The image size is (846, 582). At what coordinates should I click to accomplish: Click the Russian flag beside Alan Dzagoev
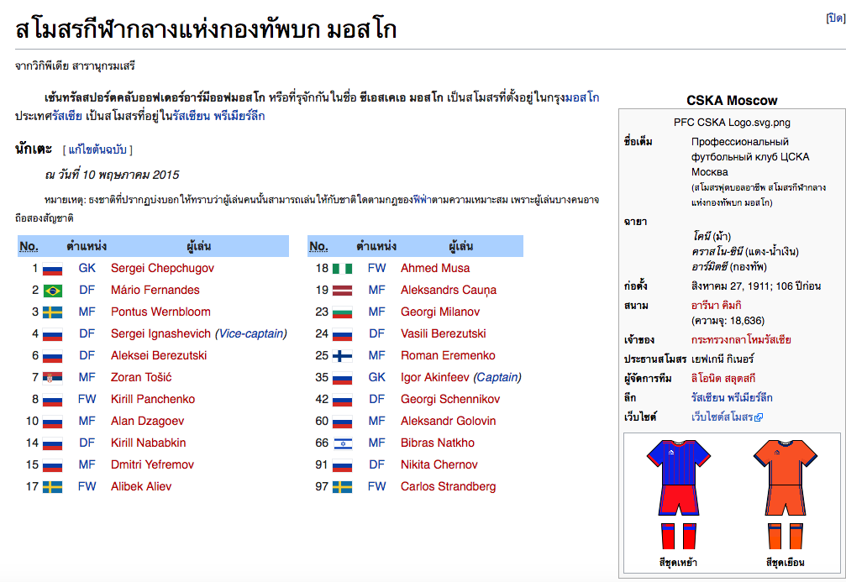(52, 422)
